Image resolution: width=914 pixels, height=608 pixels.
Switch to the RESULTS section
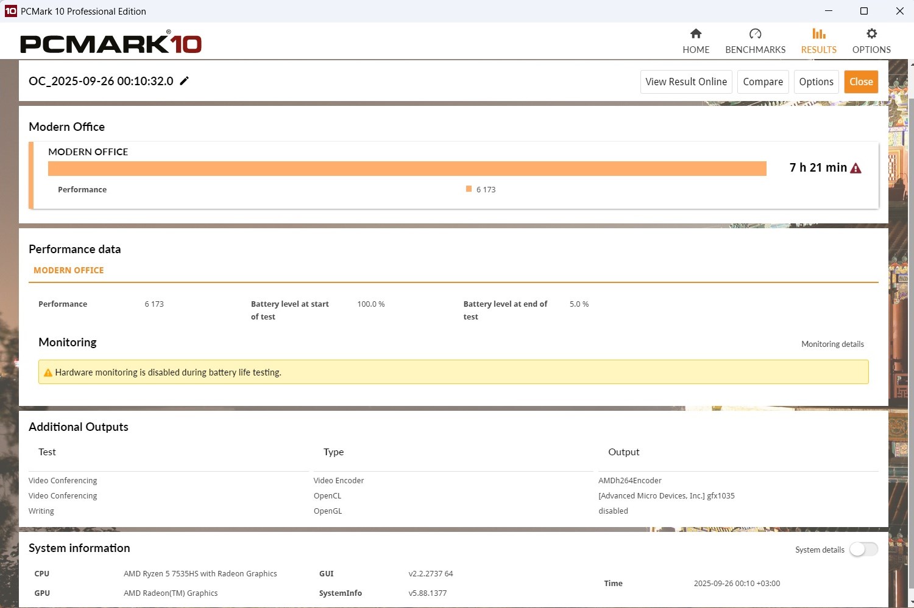pos(818,41)
